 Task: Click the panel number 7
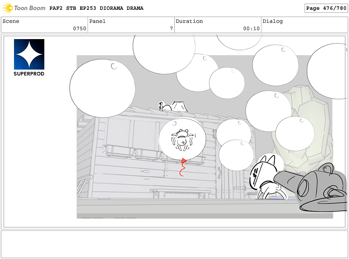(171, 29)
